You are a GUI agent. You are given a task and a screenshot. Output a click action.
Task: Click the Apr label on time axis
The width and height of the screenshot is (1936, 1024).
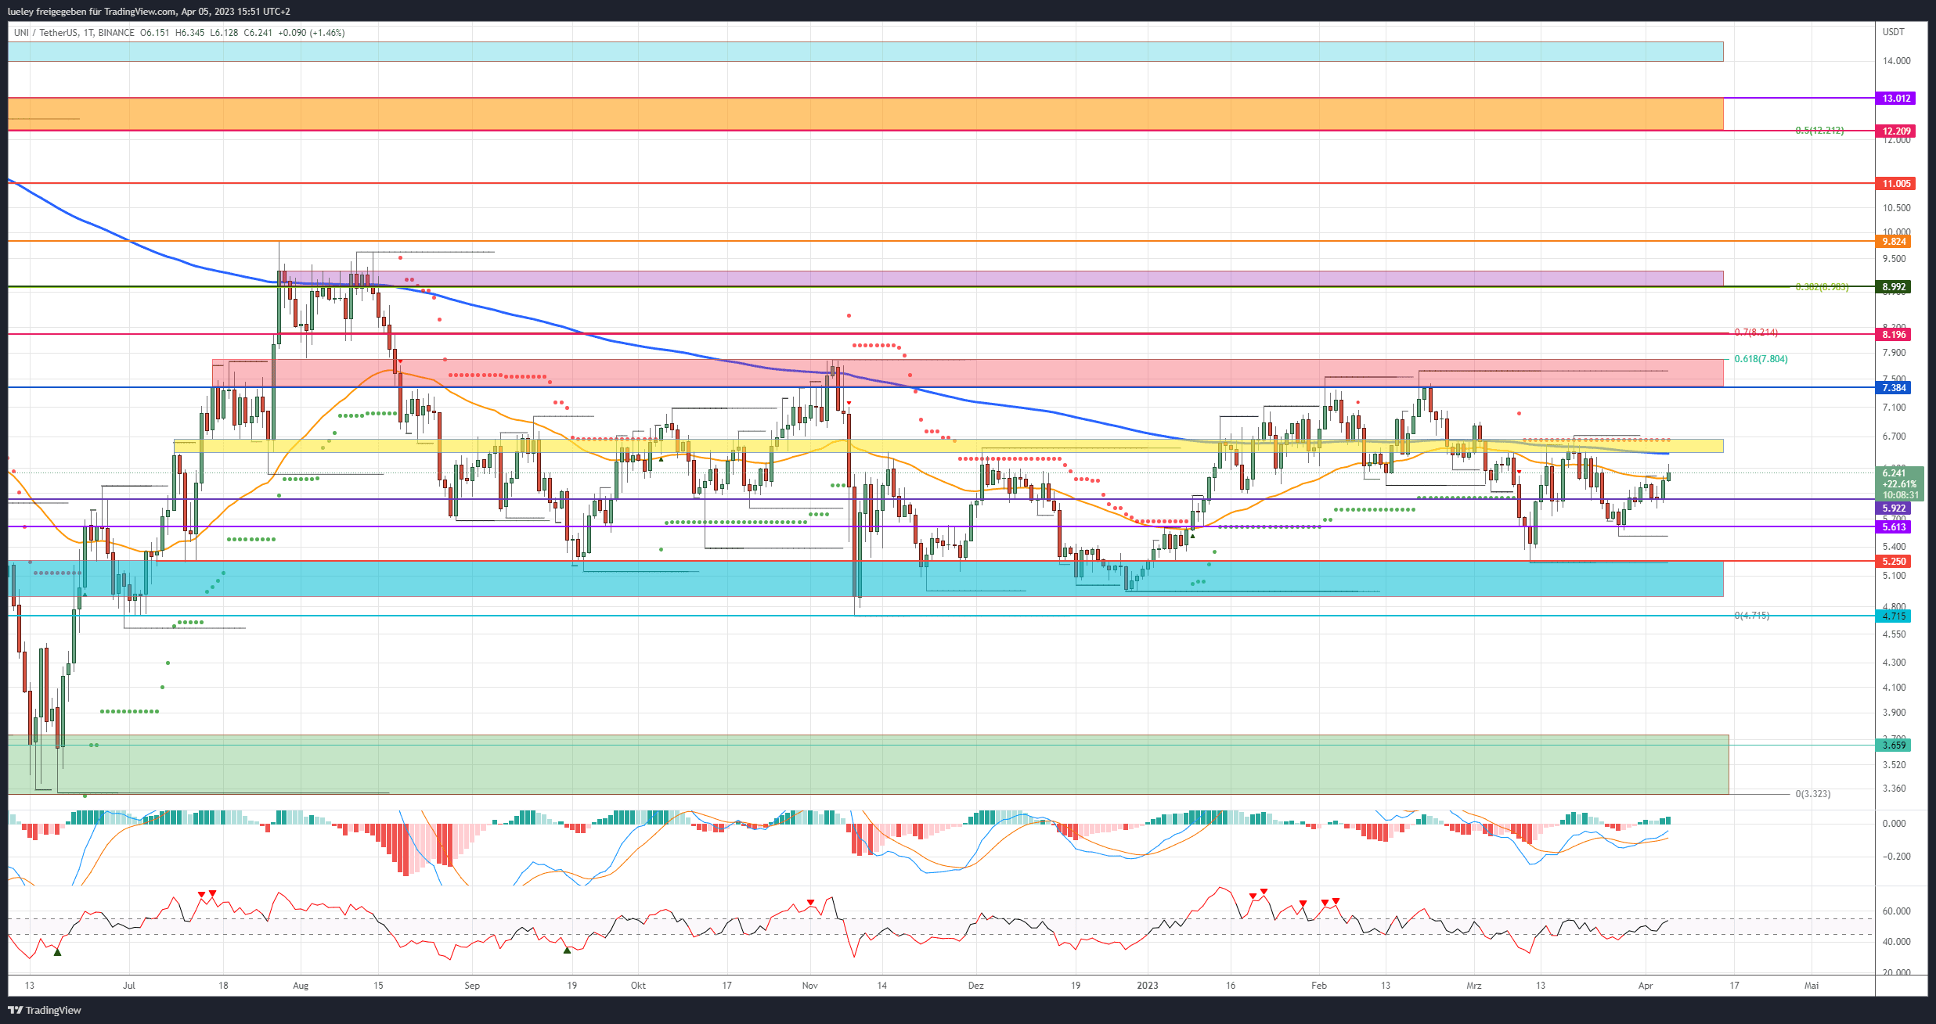(x=1646, y=986)
